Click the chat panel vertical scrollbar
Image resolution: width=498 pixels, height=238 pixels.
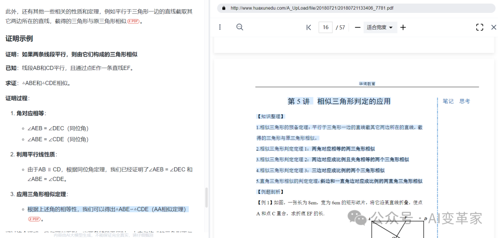(x=206, y=197)
